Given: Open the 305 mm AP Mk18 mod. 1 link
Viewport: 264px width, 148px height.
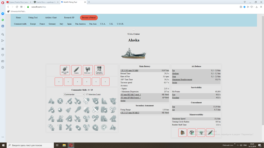Looking at the screenshot, I should click(130, 98).
